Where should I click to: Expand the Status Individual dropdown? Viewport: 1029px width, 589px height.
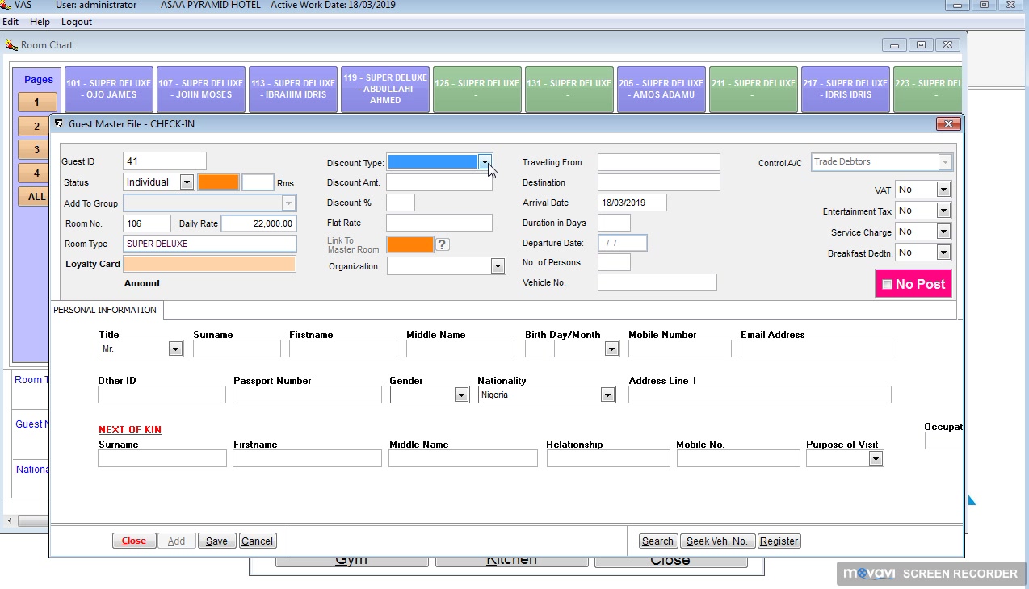tap(187, 182)
